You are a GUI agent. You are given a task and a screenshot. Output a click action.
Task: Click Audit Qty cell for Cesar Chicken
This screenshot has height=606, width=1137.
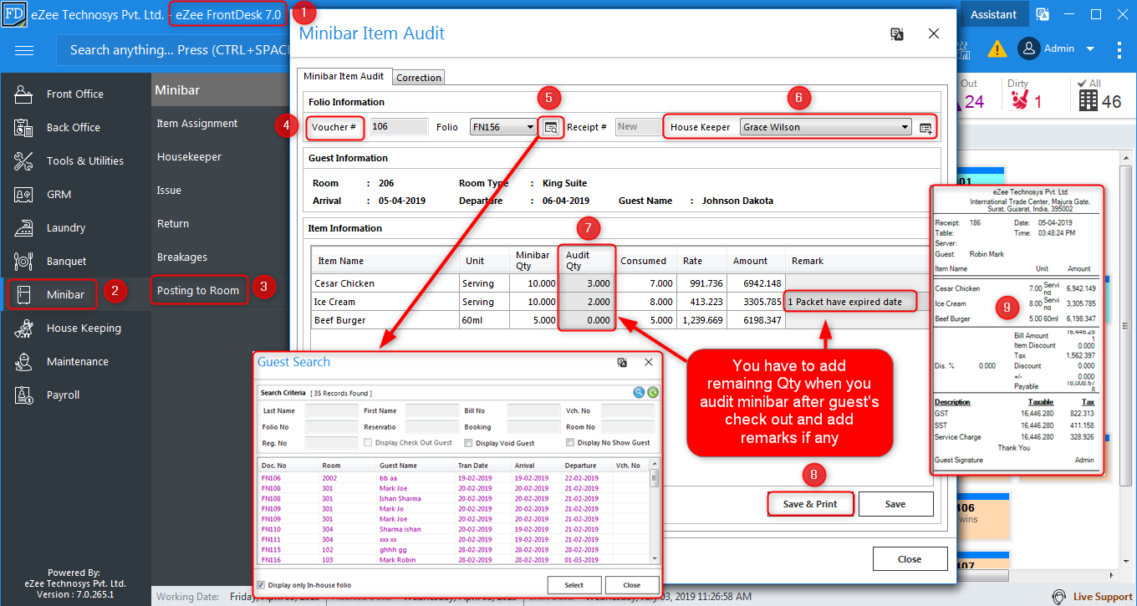tap(588, 283)
